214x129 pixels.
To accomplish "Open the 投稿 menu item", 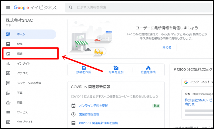I will pos(29,44).
